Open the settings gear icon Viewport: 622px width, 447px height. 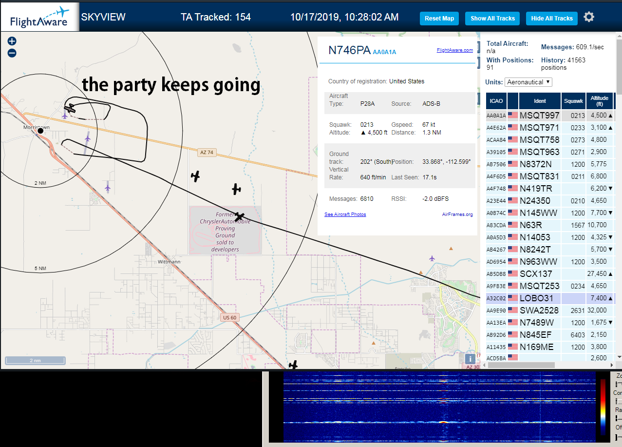coord(589,17)
